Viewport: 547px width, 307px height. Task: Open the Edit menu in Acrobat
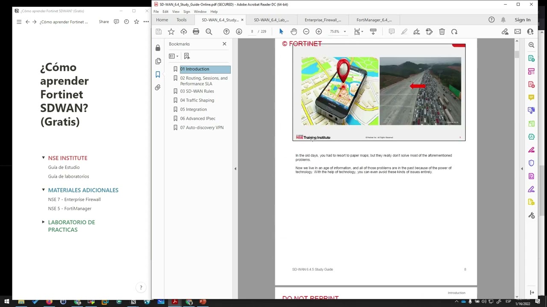[x=165, y=12]
